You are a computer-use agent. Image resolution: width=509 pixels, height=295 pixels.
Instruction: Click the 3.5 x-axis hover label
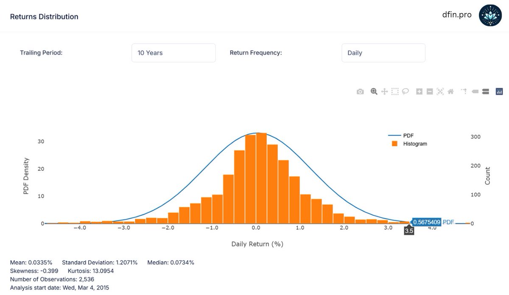(409, 231)
